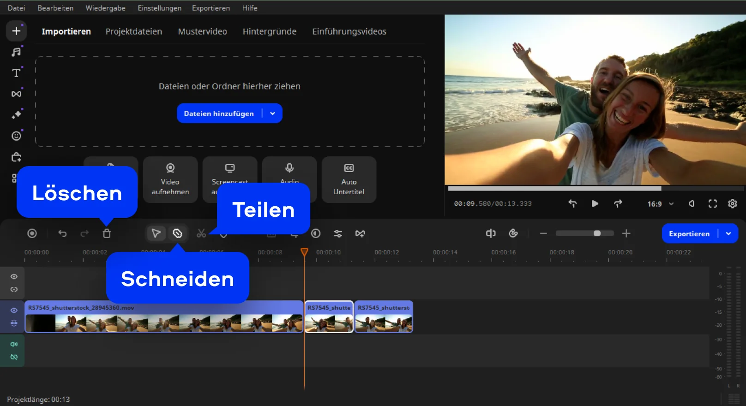
Task: Open the player settings gear icon
Action: tap(732, 203)
